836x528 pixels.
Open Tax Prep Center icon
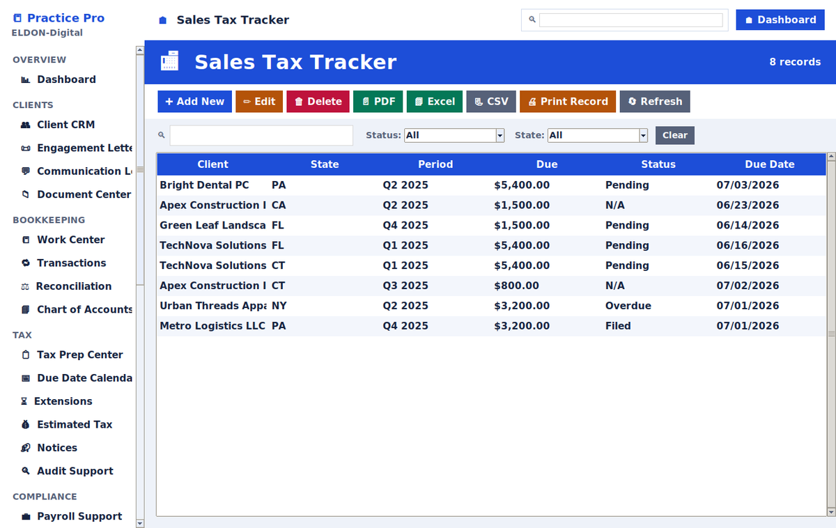26,355
